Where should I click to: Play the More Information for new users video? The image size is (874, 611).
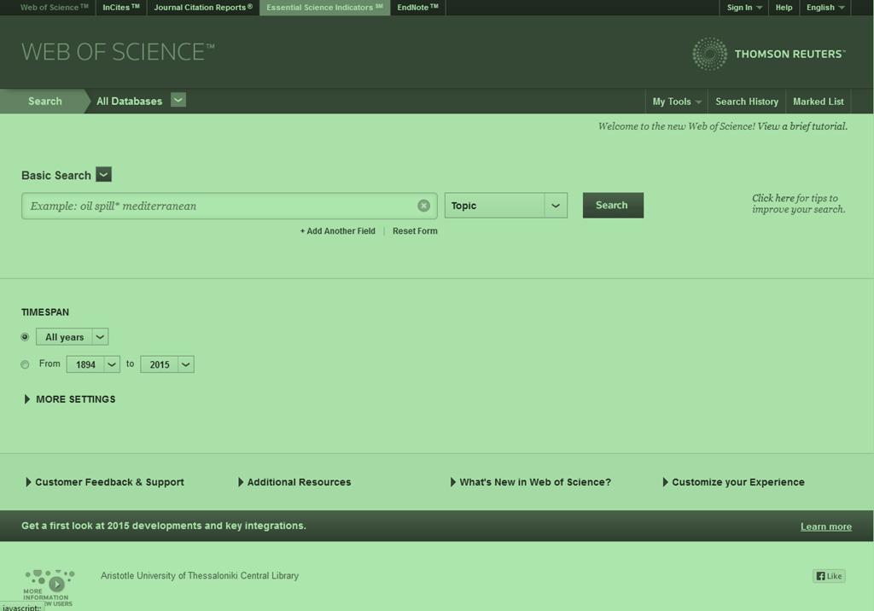tap(56, 584)
